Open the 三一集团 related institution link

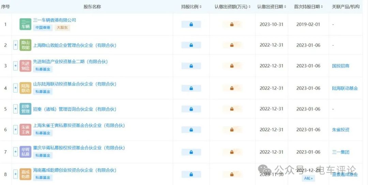point(340,152)
